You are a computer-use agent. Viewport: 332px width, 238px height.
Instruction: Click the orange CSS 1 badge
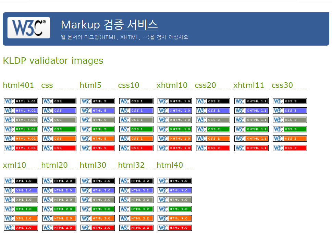(x=136, y=139)
